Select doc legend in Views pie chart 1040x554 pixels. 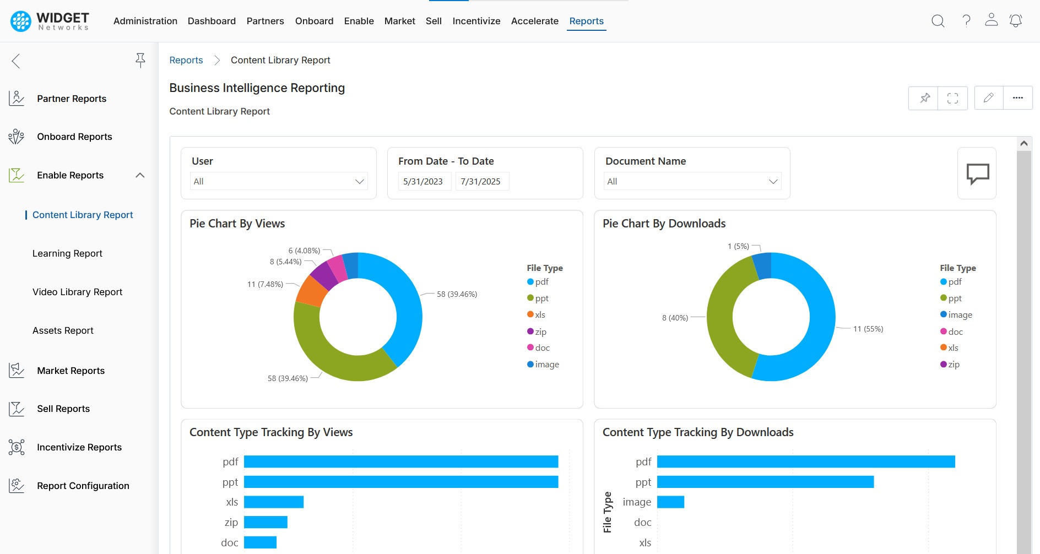pyautogui.click(x=539, y=348)
